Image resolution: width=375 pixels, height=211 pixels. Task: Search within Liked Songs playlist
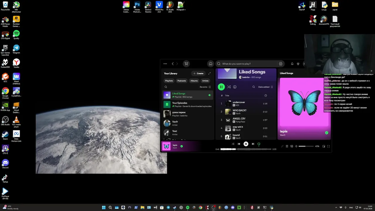pyautogui.click(x=254, y=87)
